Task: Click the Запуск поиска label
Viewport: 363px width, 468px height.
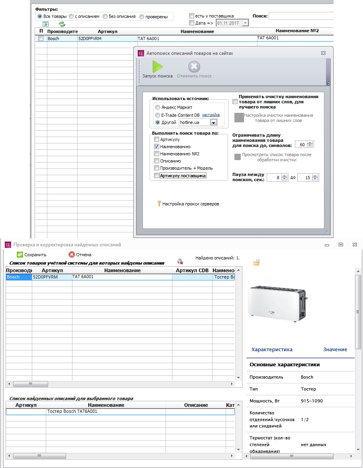Action: pyautogui.click(x=158, y=76)
